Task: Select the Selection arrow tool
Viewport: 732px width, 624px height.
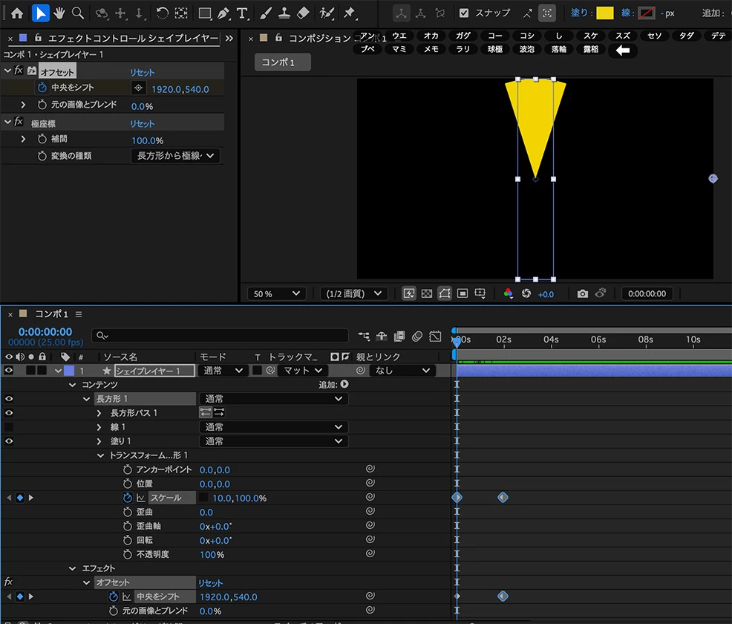Action: (x=41, y=13)
